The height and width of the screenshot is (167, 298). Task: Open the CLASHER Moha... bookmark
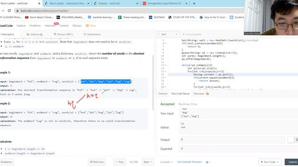tap(11, 18)
